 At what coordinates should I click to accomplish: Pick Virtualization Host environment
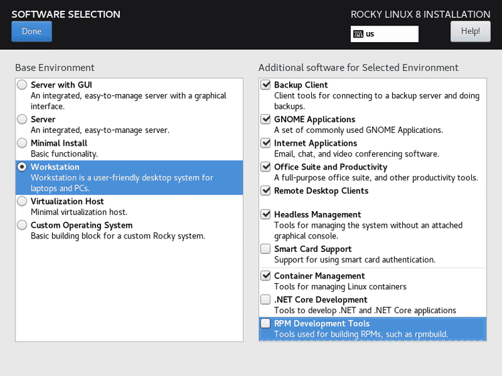tap(23, 201)
